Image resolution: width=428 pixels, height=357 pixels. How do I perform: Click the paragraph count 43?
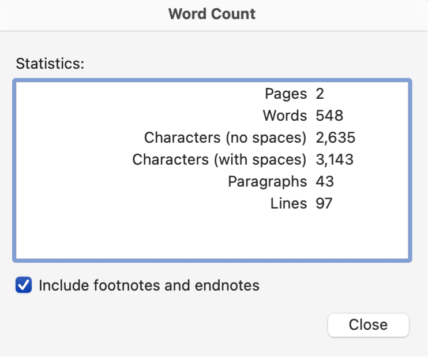coord(325,181)
